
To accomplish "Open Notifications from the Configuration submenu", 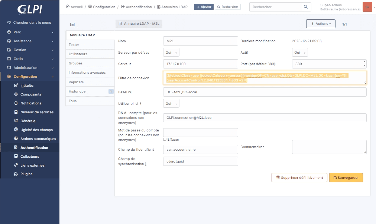I will coord(31,103).
